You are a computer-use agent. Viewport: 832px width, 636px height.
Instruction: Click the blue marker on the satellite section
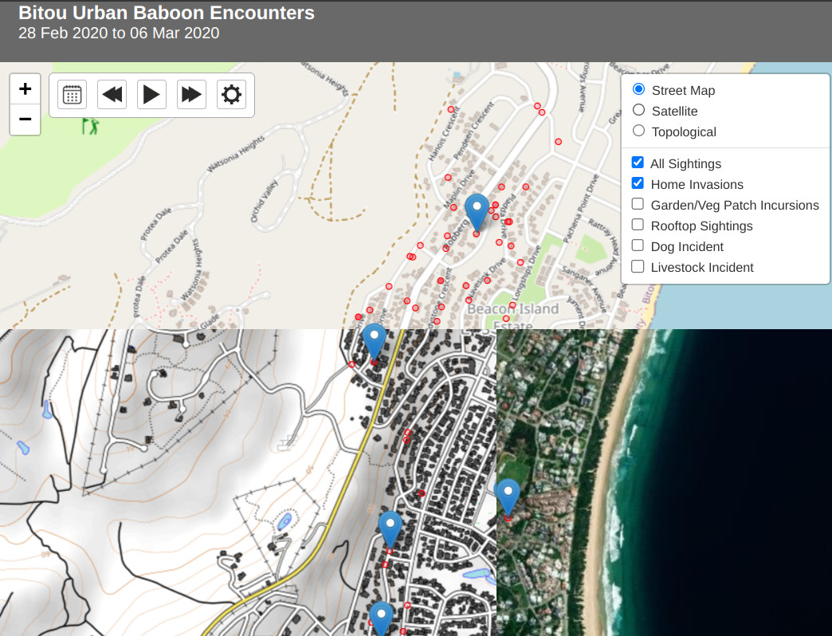[x=508, y=496]
